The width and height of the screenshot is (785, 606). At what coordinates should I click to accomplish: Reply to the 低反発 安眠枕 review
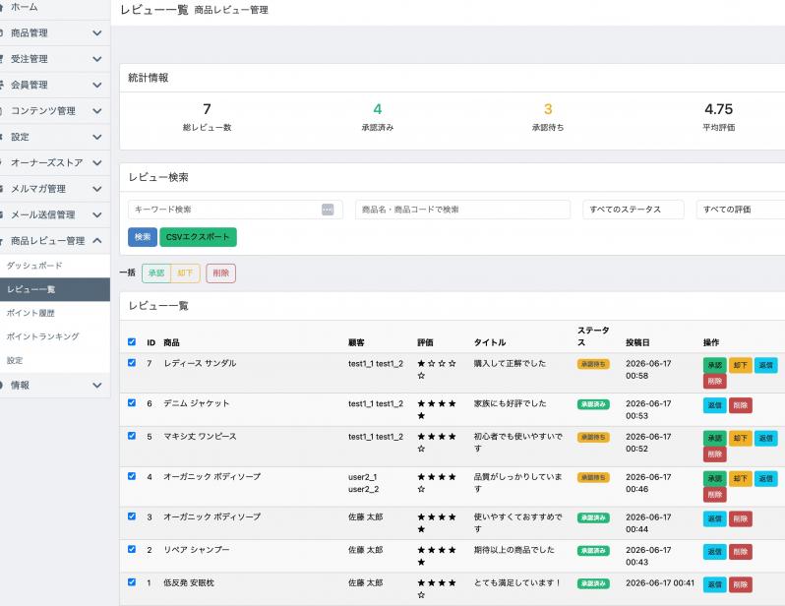pyautogui.click(x=715, y=584)
